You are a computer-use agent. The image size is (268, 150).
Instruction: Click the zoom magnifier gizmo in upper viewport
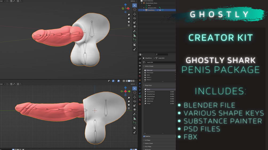pyautogui.click(x=129, y=15)
